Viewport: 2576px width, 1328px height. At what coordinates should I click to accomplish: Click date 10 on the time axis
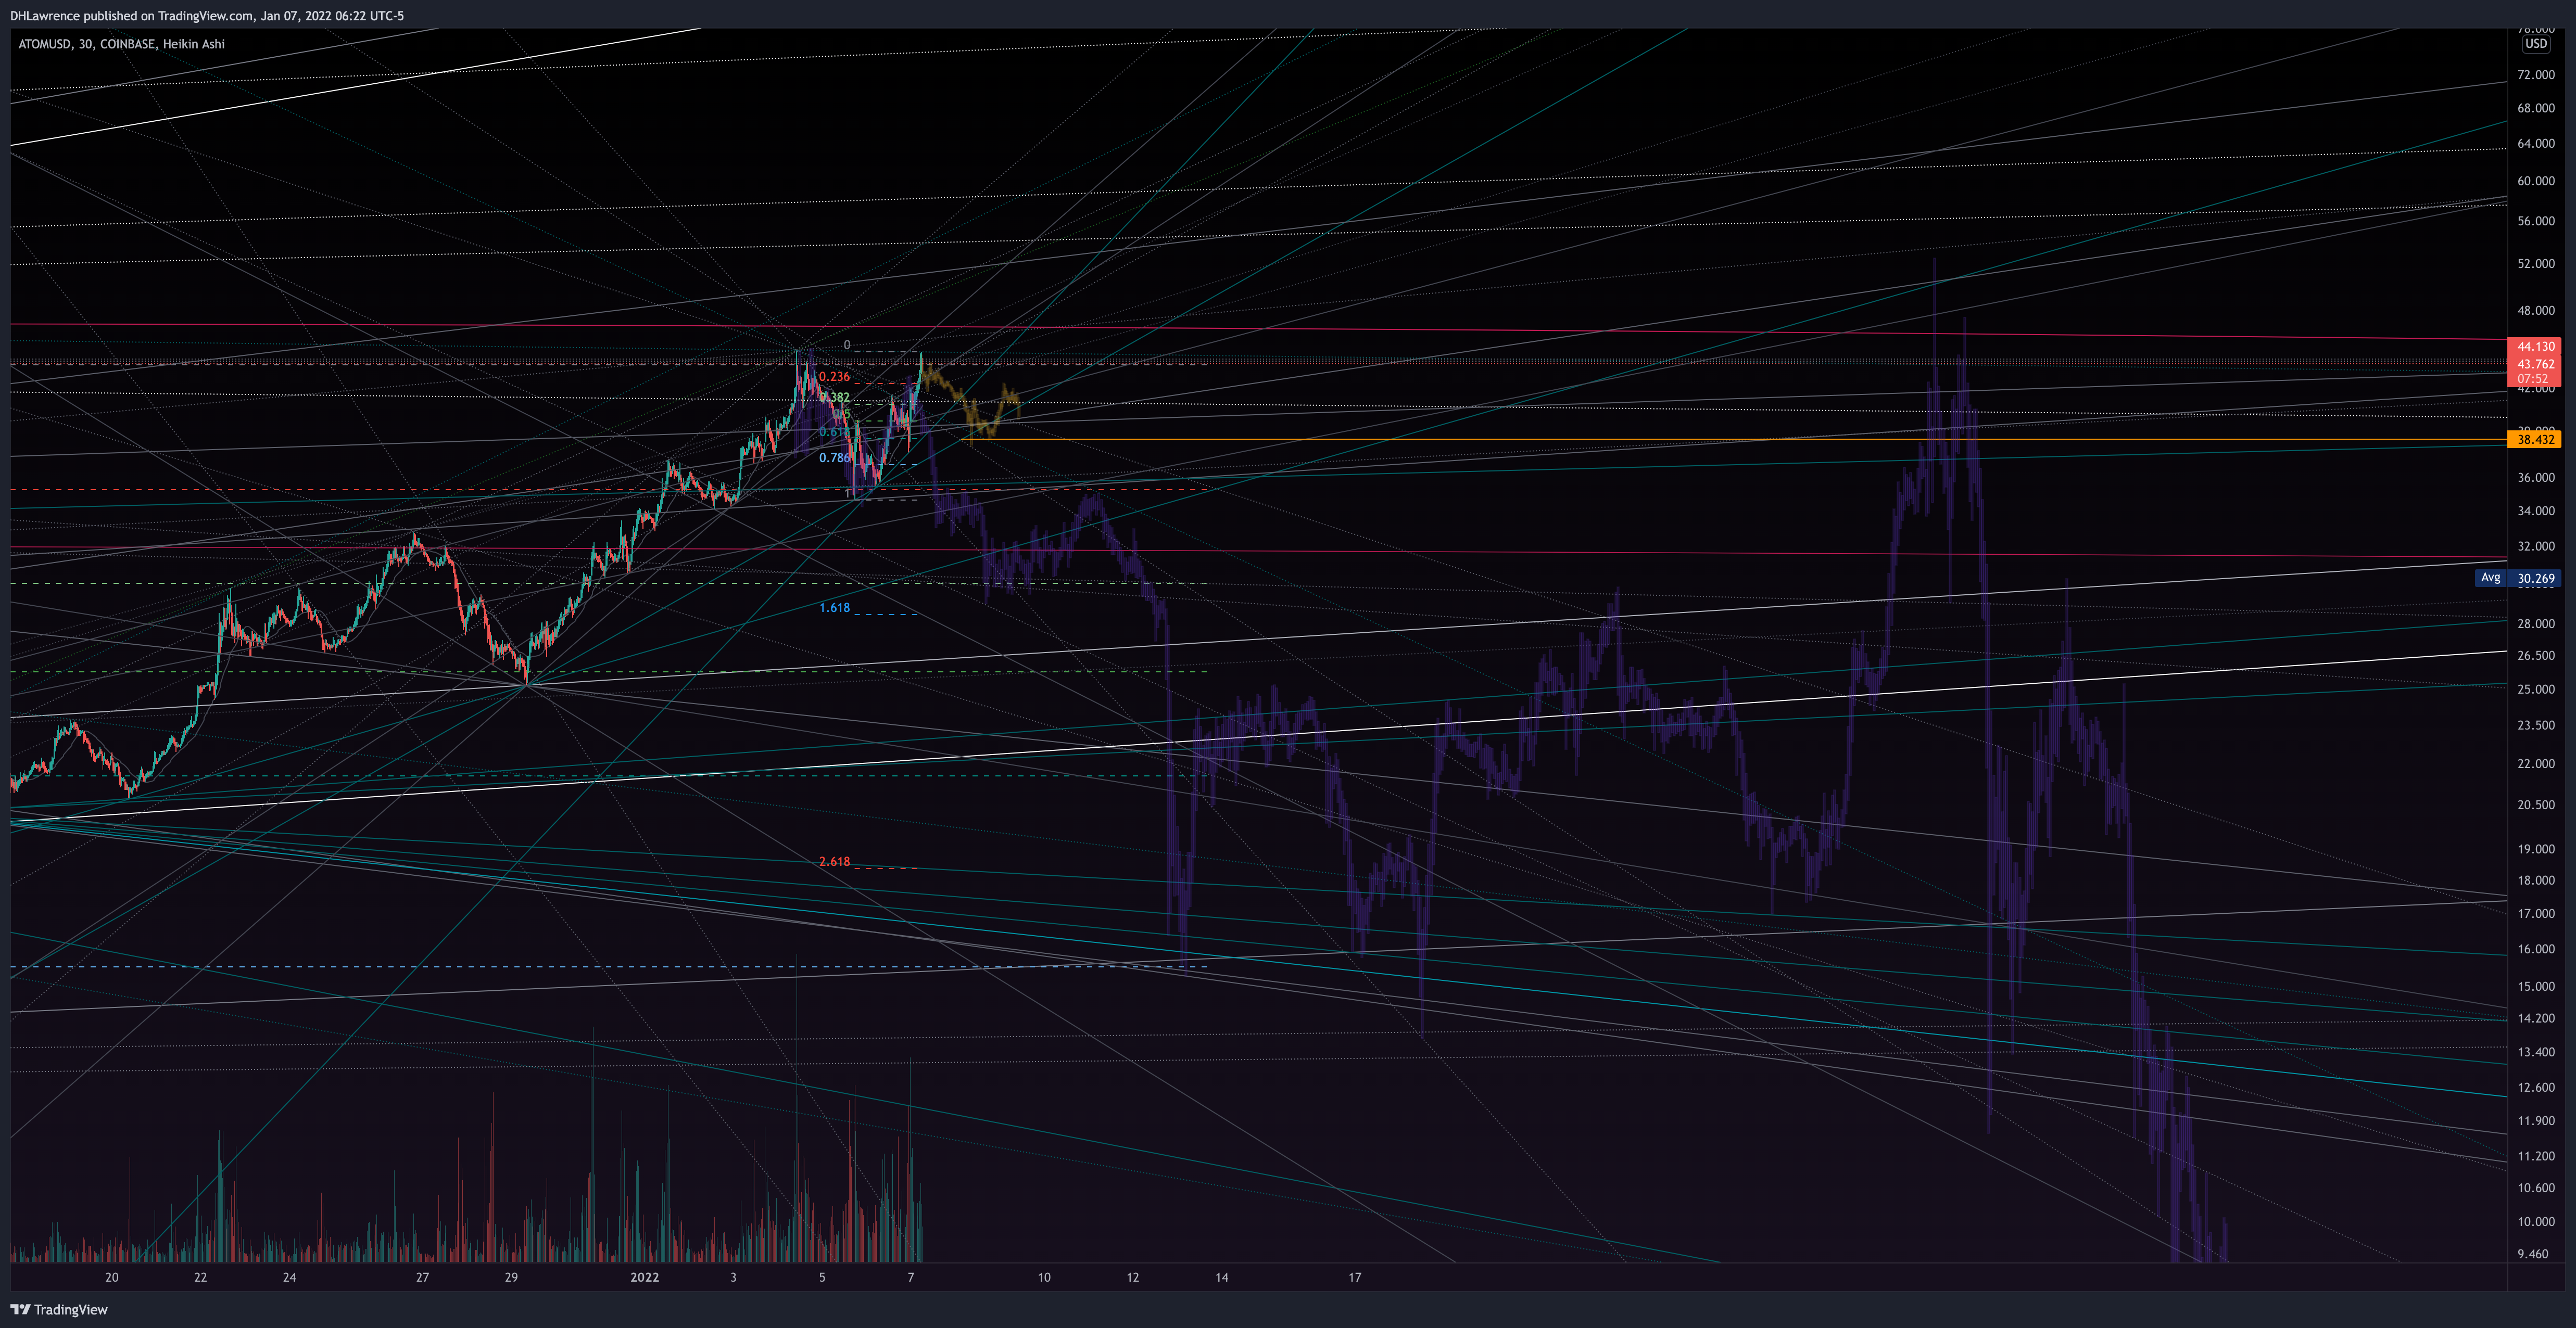[1044, 1277]
